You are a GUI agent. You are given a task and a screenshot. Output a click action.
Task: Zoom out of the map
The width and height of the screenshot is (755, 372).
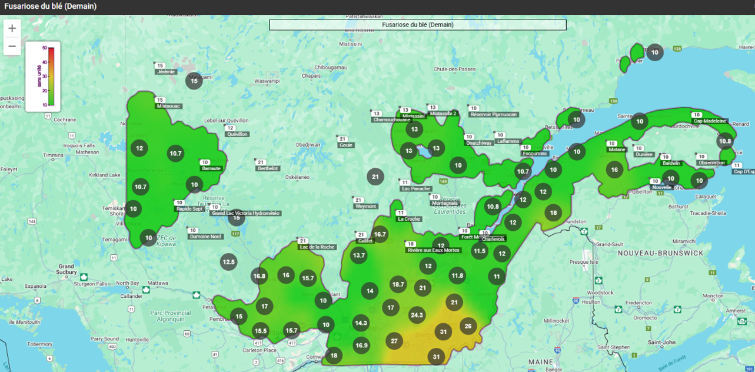coord(12,46)
